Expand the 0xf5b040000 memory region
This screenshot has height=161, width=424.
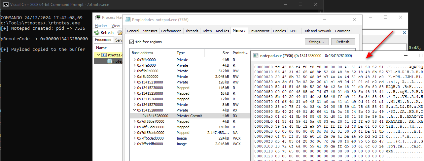pos(134,71)
